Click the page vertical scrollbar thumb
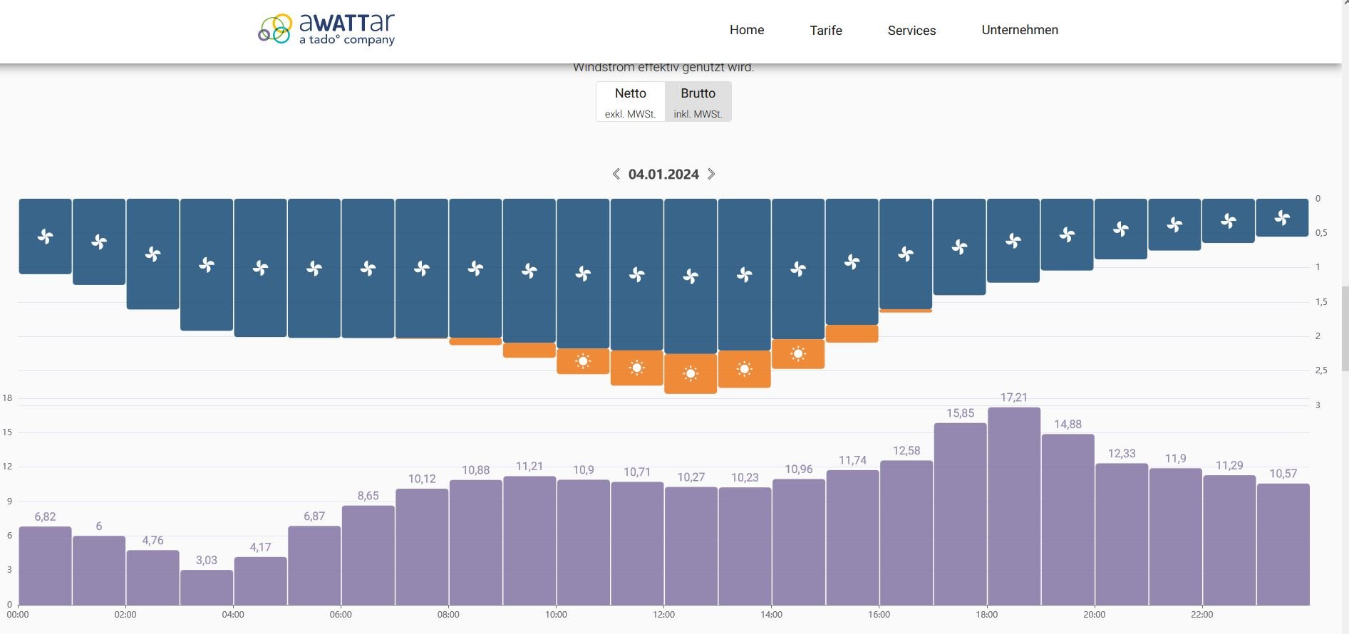The image size is (1349, 634). click(1345, 328)
